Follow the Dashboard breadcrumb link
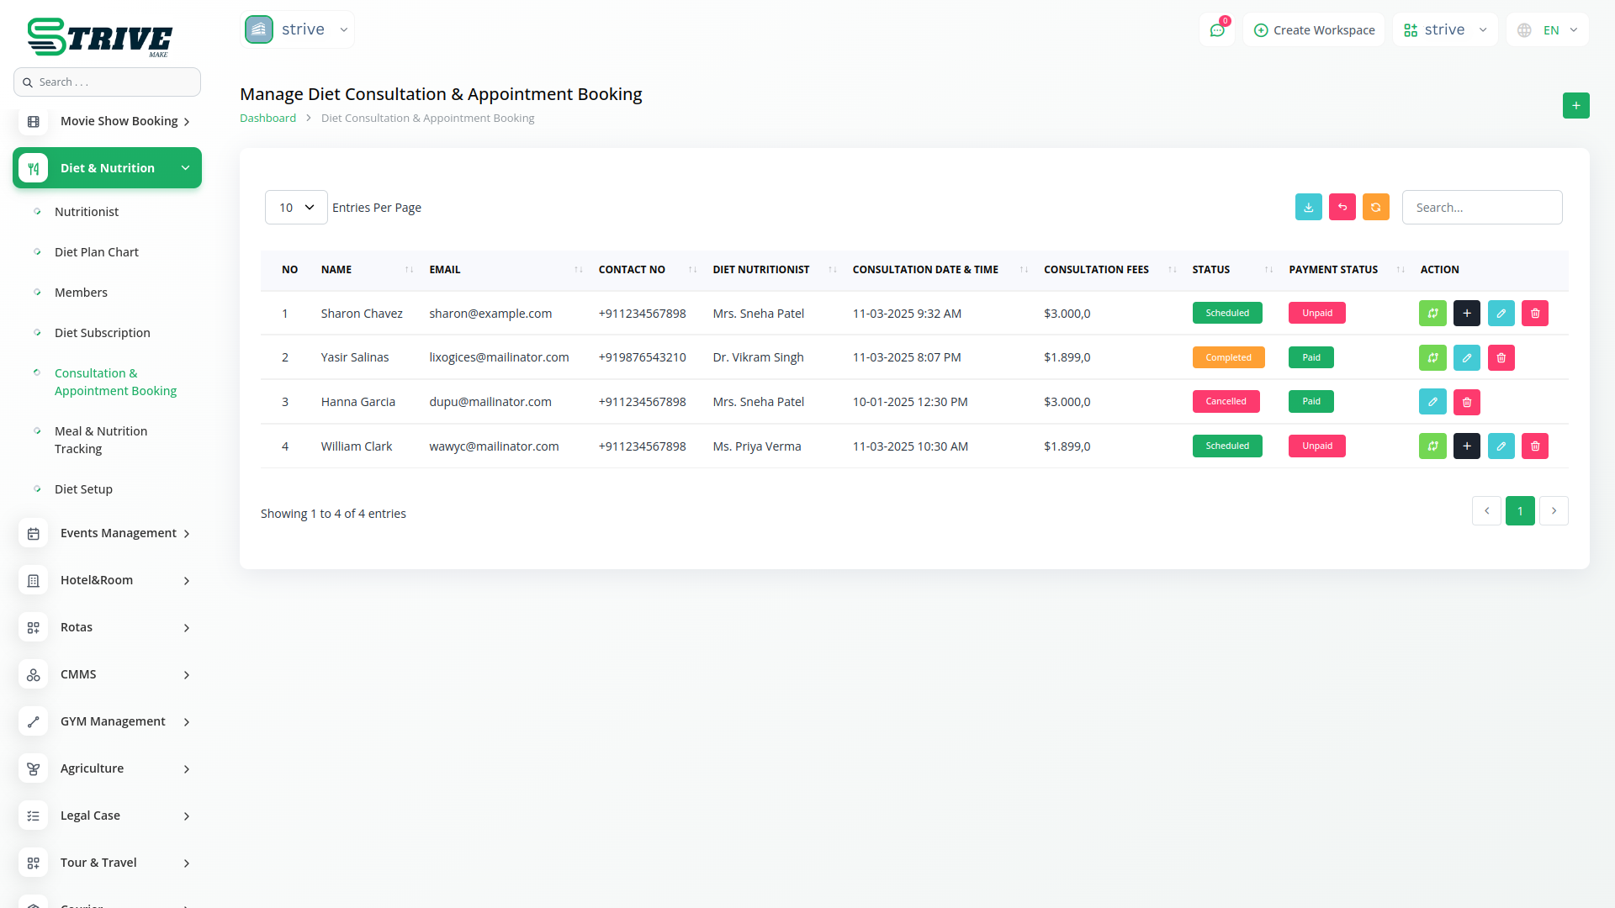The width and height of the screenshot is (1615, 908). [x=267, y=119]
